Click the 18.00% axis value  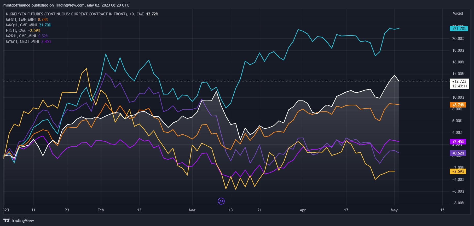pos(458,50)
